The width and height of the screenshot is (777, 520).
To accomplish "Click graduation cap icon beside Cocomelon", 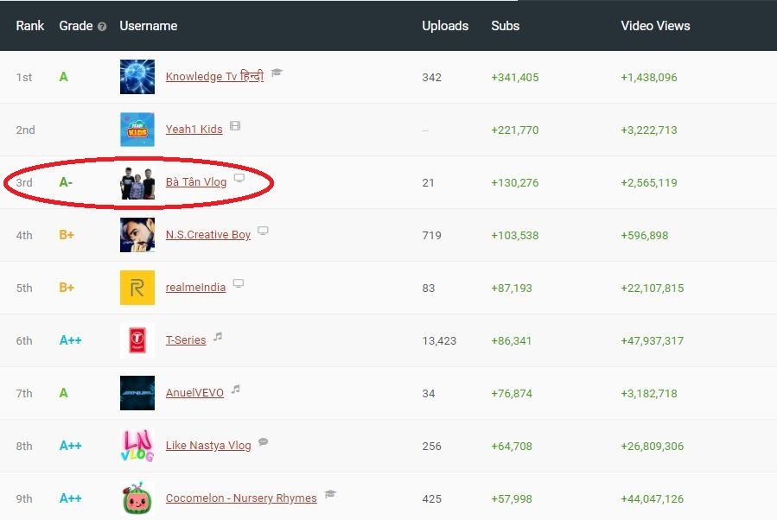I will tap(329, 495).
